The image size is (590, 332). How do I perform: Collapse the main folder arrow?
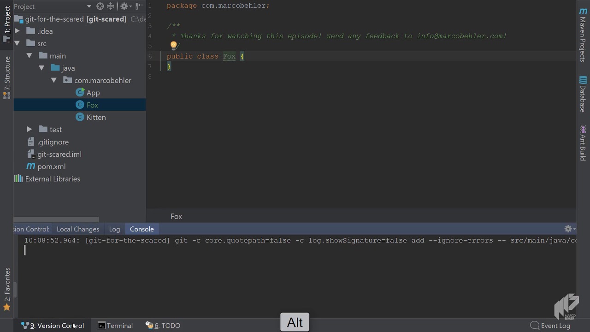[x=29, y=56]
